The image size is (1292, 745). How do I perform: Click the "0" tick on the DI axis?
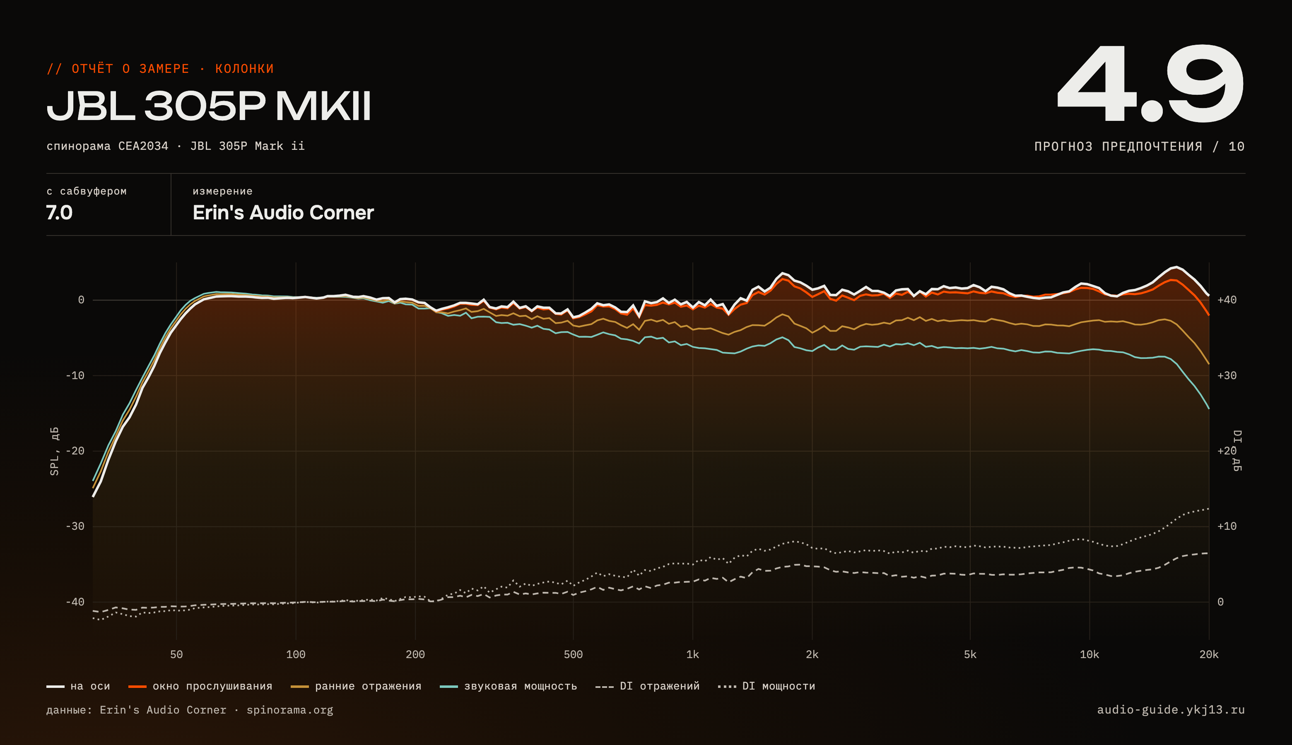point(1220,602)
